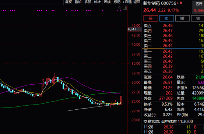204x134 pixels.
Task: Open the 叠加 overlay option
Action: tap(78, 2)
